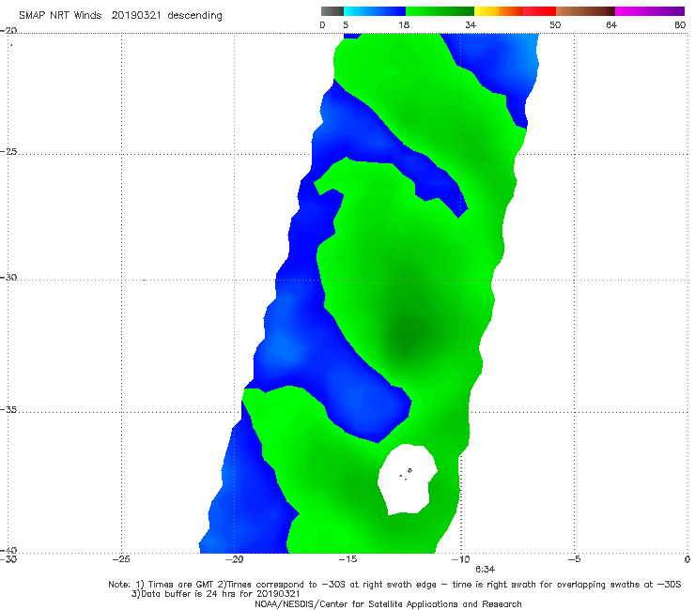Image resolution: width=695 pixels, height=610 pixels.
Task: Click the NOAA/NESDIS credit line
Action: [388, 604]
